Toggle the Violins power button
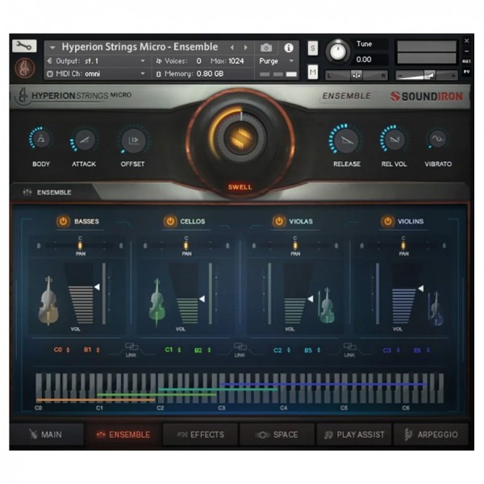484x484 pixels. point(388,221)
